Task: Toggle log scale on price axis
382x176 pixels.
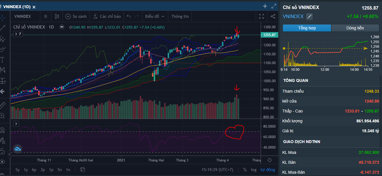Action: pyautogui.click(x=254, y=170)
